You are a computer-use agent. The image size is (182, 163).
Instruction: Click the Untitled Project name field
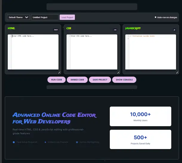[45, 17]
